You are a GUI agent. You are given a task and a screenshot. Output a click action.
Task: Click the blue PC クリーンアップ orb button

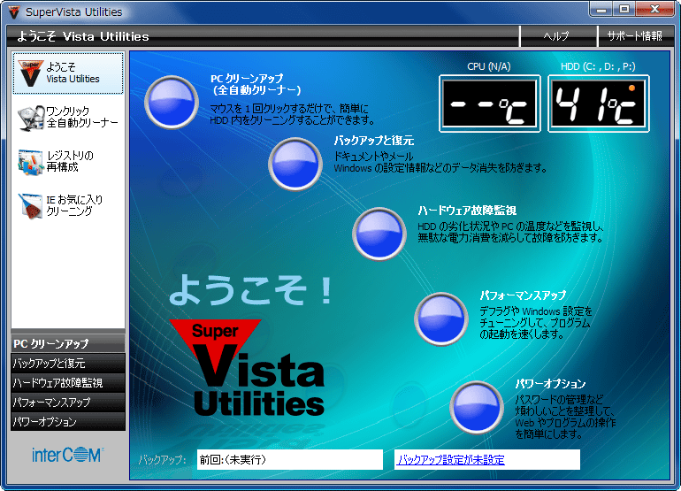(172, 103)
